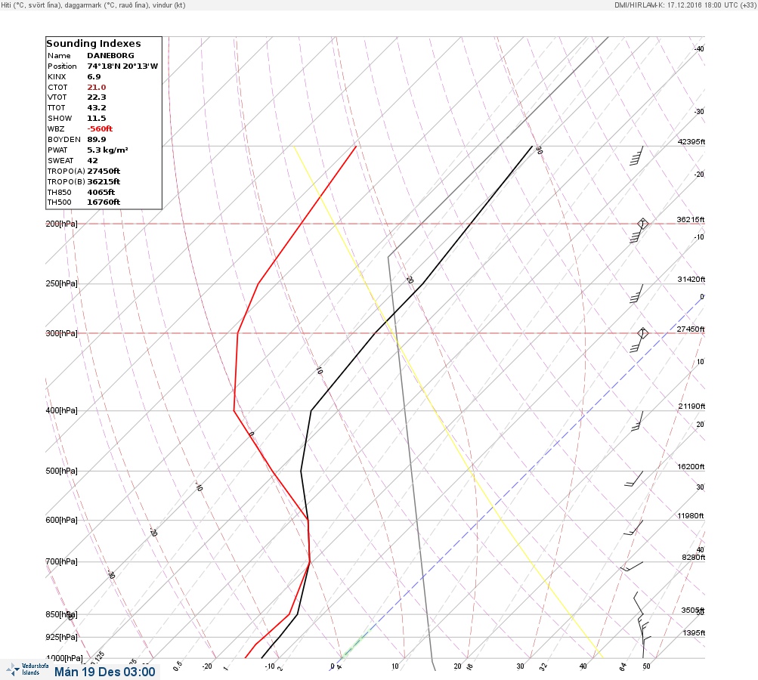The width and height of the screenshot is (758, 680).
Task: Click the DMI/HIRLAM-K model run timestamp
Action: point(685,5)
